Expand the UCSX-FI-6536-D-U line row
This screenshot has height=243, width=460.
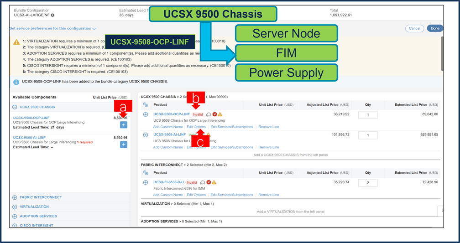(x=146, y=182)
